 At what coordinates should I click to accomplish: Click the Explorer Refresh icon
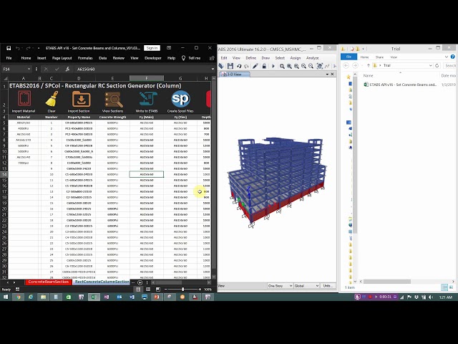(437, 65)
